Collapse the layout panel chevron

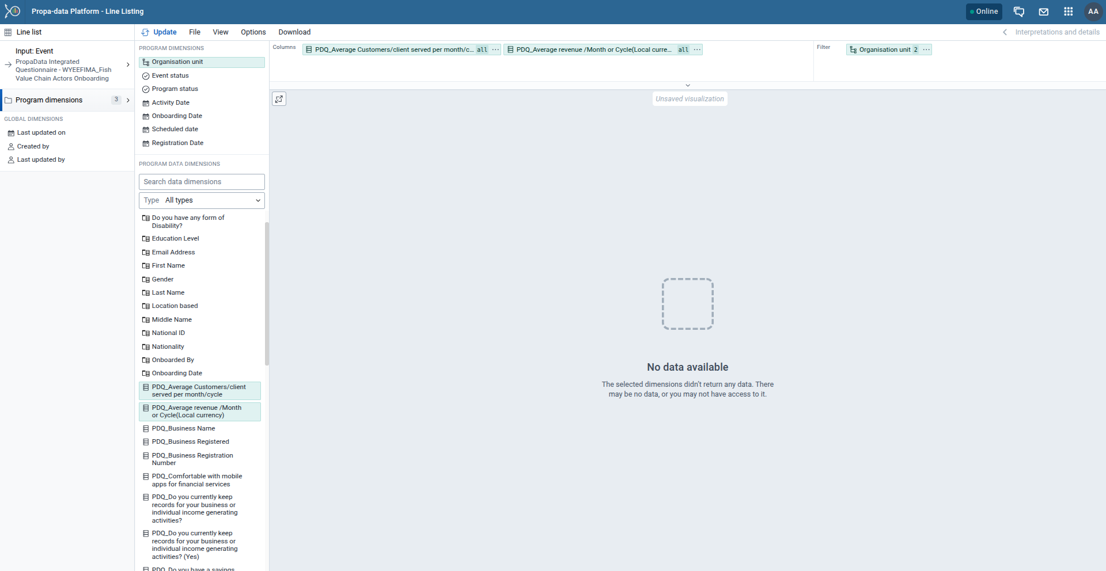click(687, 85)
